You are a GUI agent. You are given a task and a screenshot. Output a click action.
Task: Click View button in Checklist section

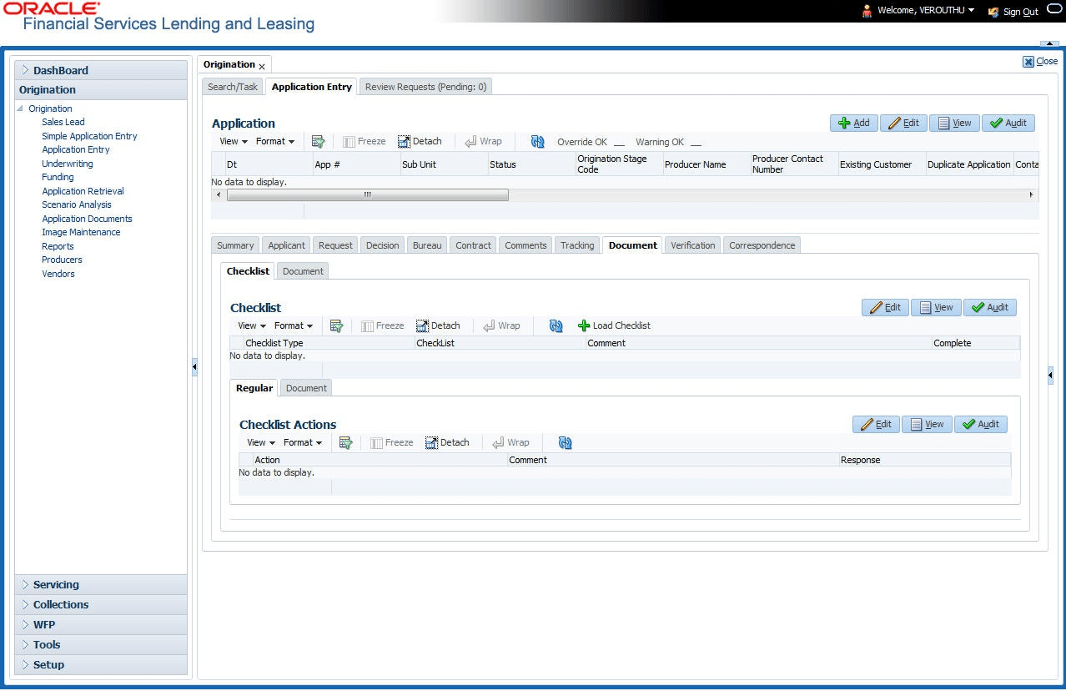tap(936, 308)
